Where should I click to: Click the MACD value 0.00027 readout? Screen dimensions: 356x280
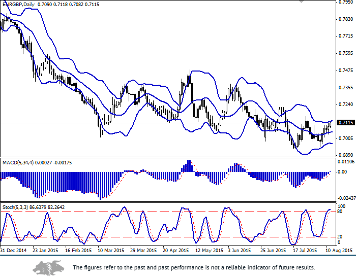[x=44, y=163]
